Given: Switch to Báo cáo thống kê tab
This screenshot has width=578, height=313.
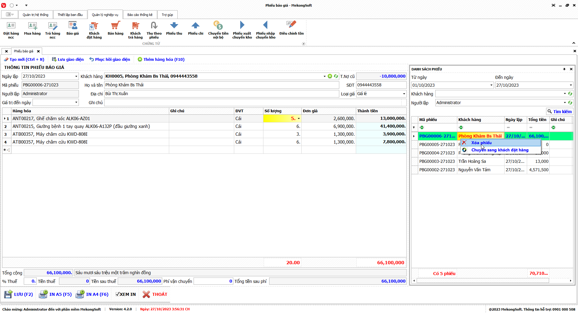Looking at the screenshot, I should pyautogui.click(x=140, y=15).
